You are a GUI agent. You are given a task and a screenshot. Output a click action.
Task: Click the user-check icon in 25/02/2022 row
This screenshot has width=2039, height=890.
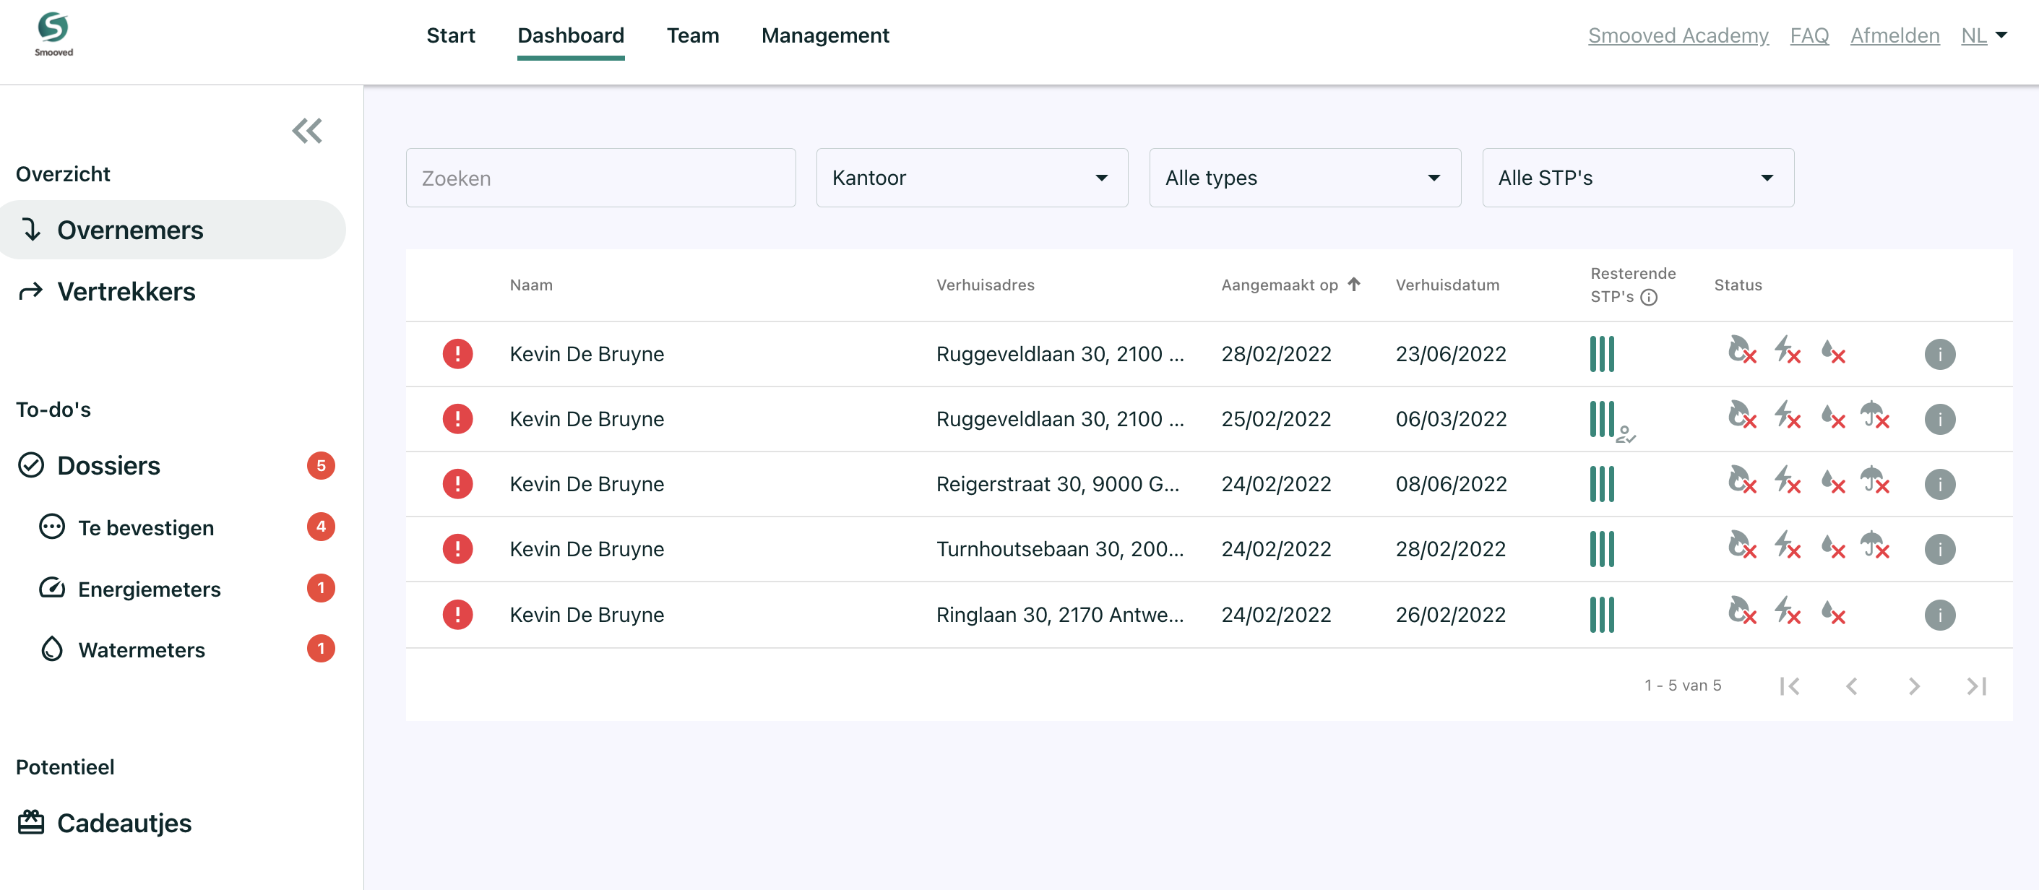point(1626,434)
